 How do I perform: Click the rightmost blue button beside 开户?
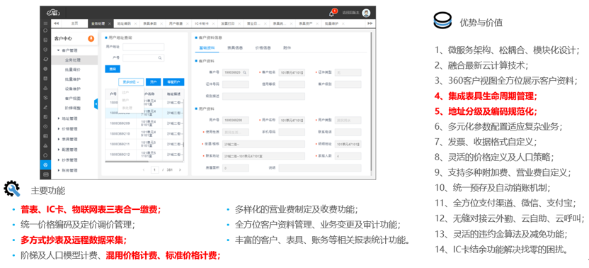pos(173,82)
